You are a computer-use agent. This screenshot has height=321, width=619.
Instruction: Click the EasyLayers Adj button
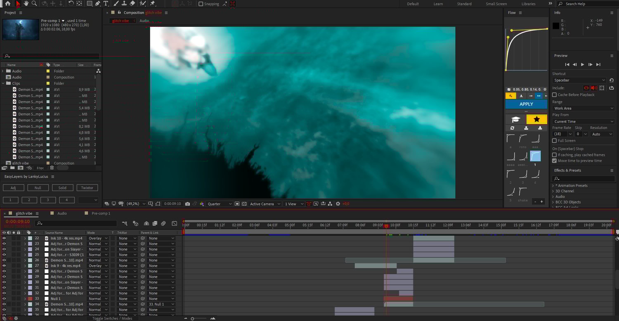tap(14, 188)
